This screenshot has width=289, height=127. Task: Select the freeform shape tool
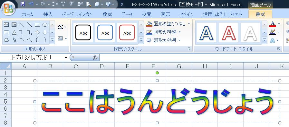[x=6, y=40]
